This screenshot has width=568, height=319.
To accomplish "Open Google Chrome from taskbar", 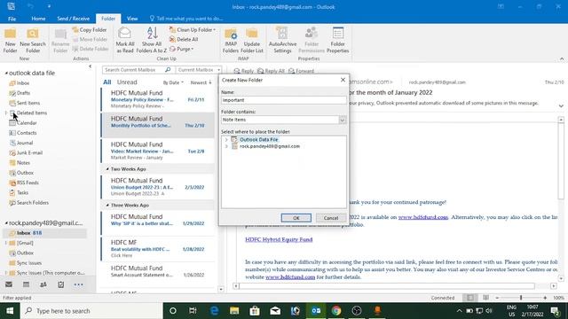I will point(336,311).
